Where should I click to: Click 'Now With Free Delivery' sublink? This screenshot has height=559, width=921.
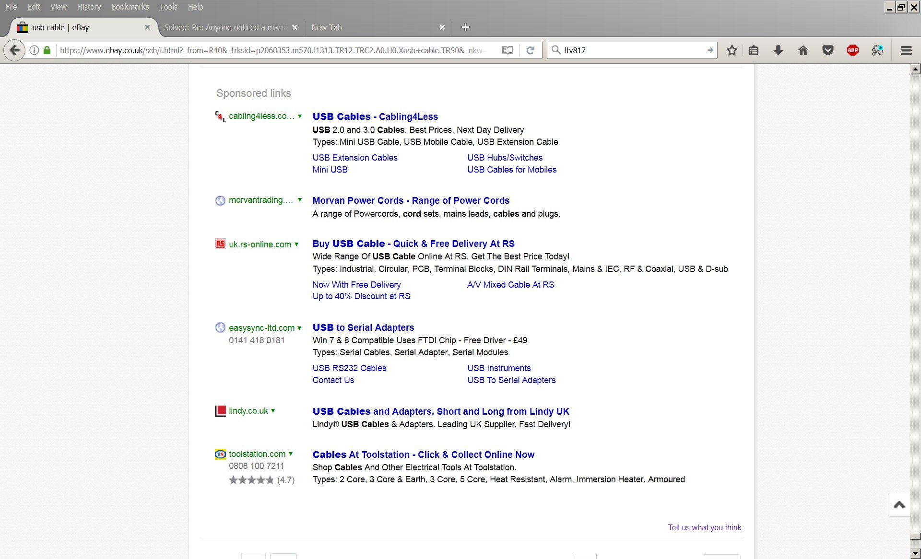pyautogui.click(x=356, y=285)
